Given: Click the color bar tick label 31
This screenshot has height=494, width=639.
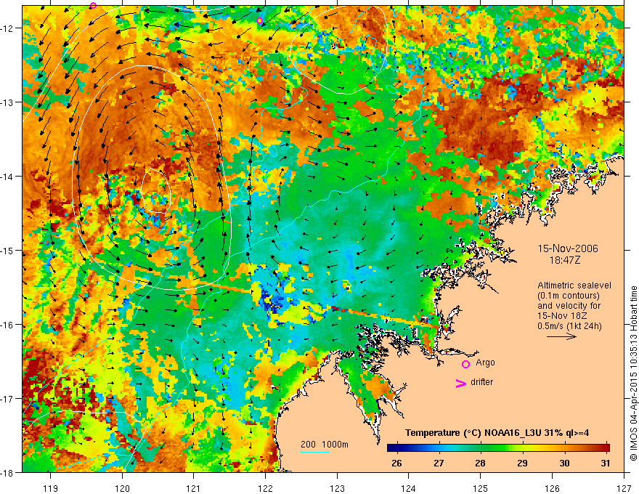Looking at the screenshot, I should pyautogui.click(x=606, y=463).
